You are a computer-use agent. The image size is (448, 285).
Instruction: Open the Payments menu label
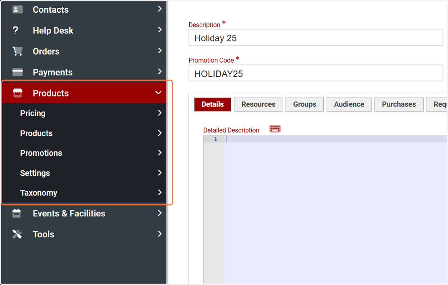[53, 72]
